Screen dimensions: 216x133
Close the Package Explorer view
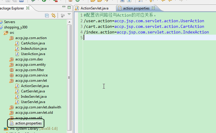pyautogui.click(x=28, y=8)
